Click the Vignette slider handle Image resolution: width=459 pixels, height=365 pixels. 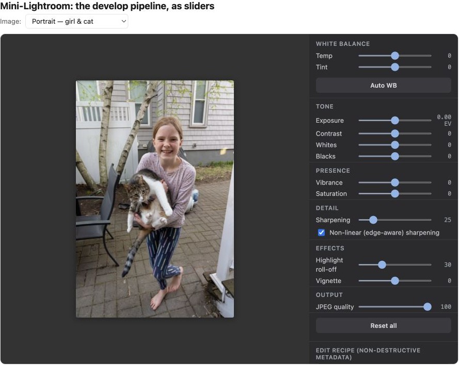tap(395, 280)
